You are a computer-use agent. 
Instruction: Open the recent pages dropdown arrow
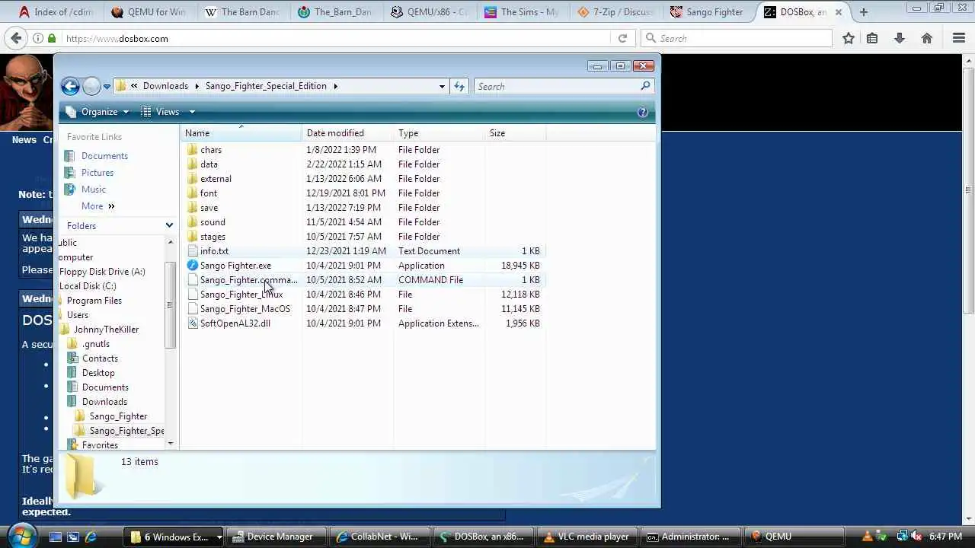point(107,87)
